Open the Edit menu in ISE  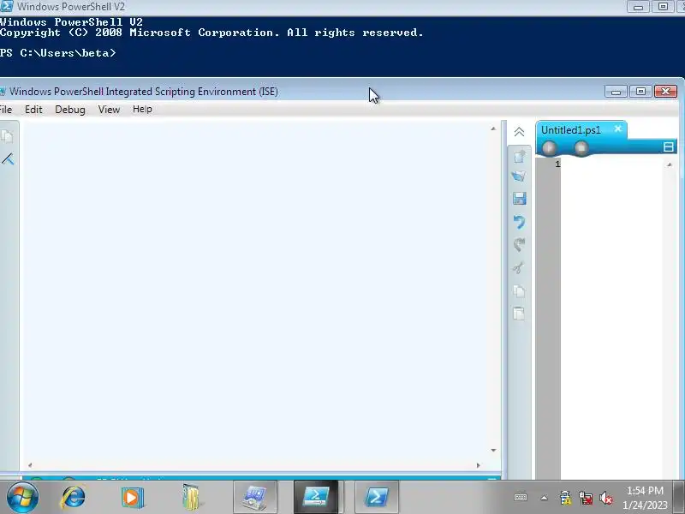click(33, 110)
